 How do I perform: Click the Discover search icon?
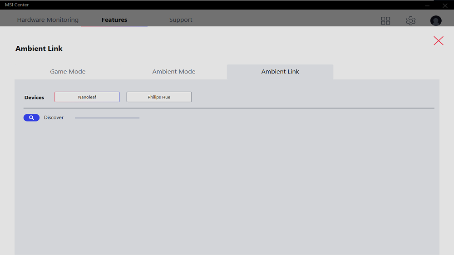click(x=31, y=118)
